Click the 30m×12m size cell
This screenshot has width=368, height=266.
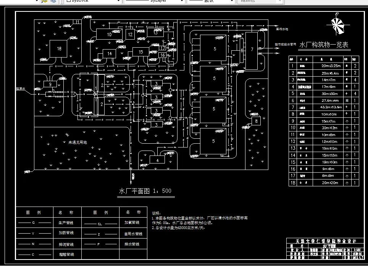point(328,128)
